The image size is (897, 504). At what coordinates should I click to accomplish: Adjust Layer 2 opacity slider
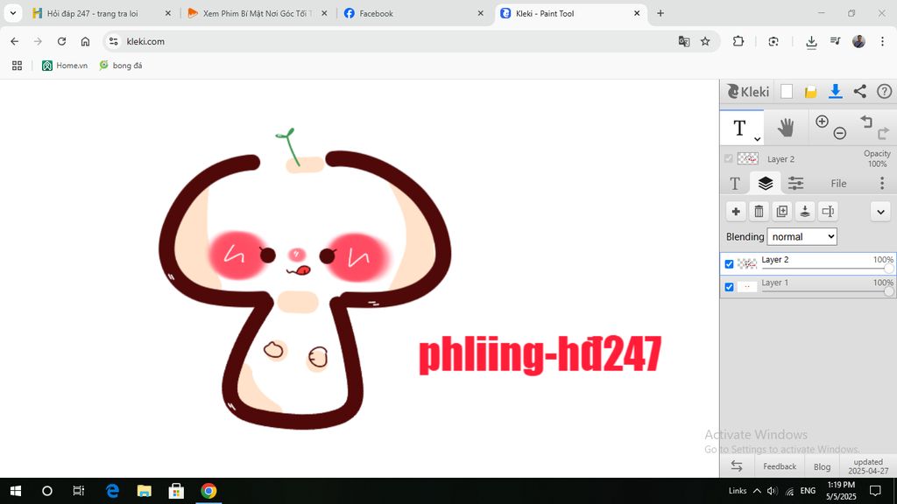[827, 269]
